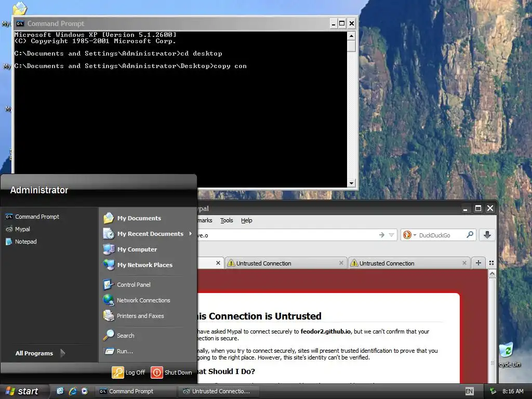Viewport: 532px width, 399px height.
Task: Click the network tray icon
Action: pos(493,391)
